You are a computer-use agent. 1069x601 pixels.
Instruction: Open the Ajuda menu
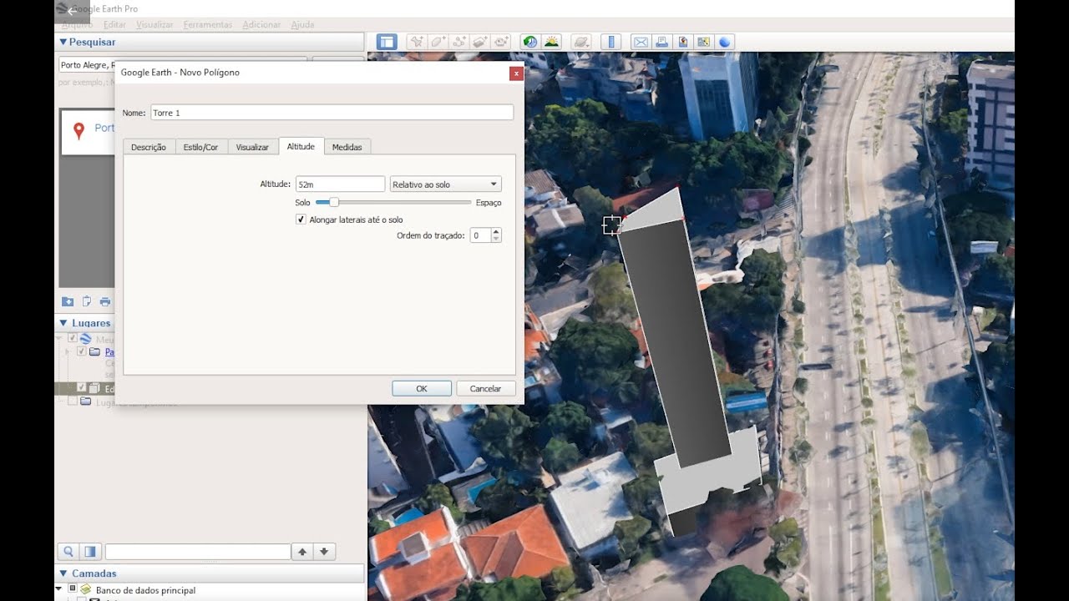302,25
